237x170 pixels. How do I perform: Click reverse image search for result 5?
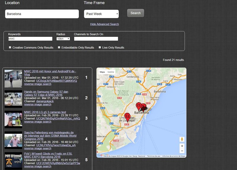tap(38, 166)
